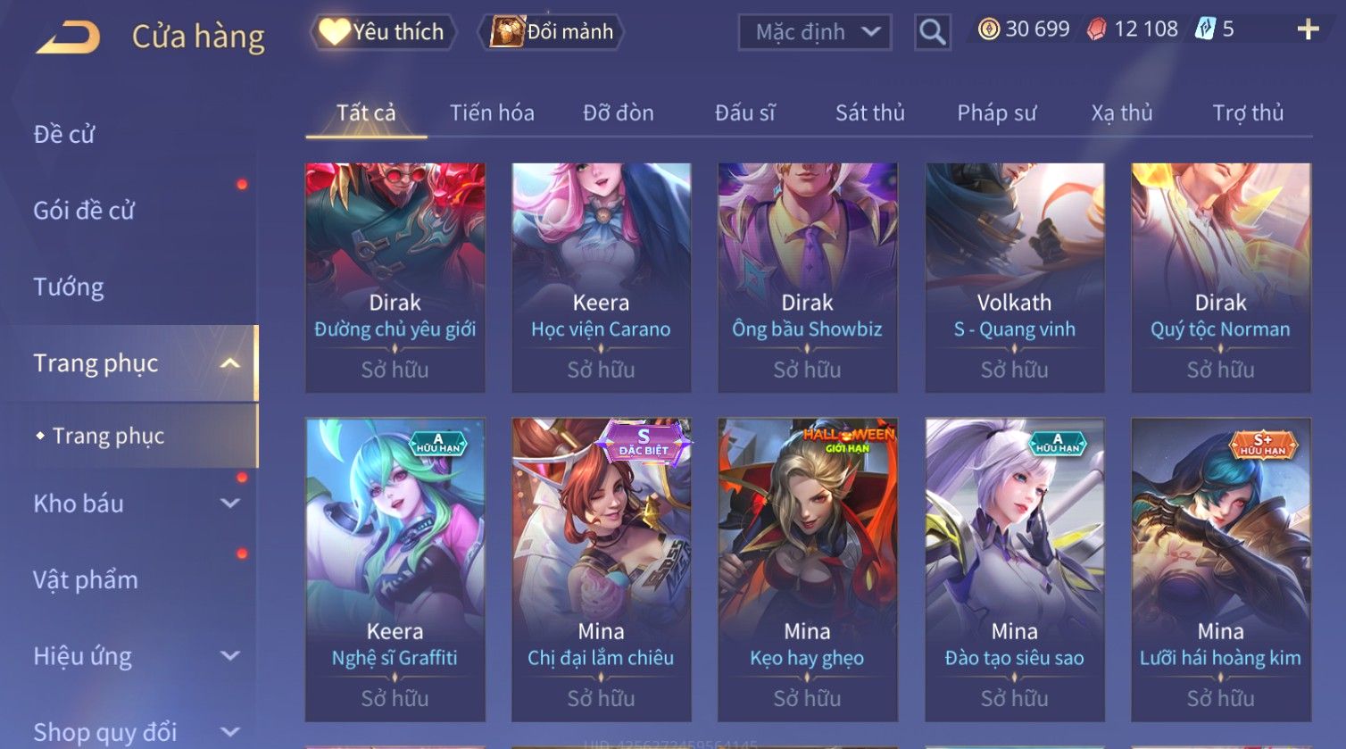Select Keera Nghệ sĩ Graffiti skin card
The height and width of the screenshot is (749, 1346).
point(395,569)
